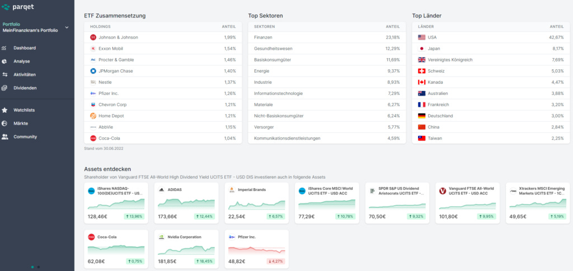Open the iShares NASDAQ-100 ETF card
573x271 pixels.
point(116,203)
